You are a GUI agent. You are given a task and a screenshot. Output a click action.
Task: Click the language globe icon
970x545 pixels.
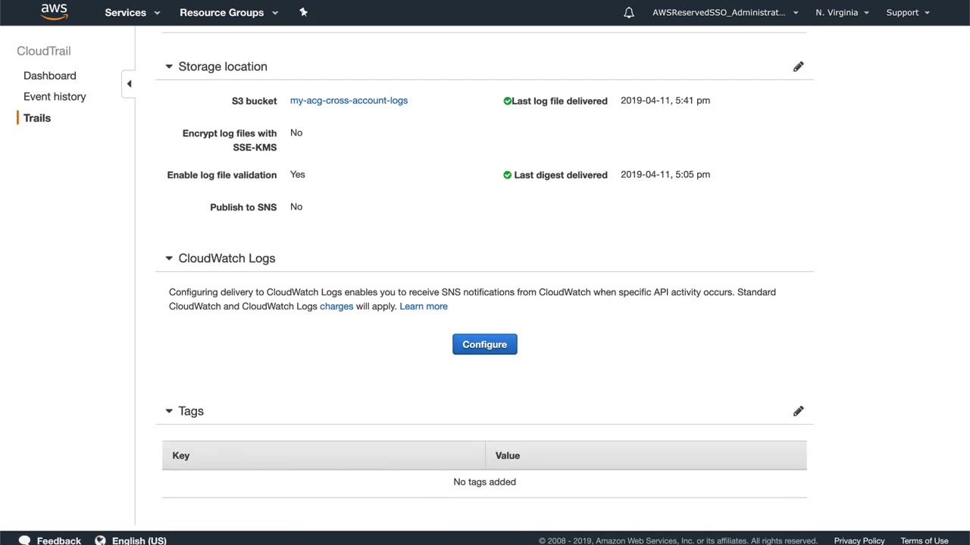100,540
